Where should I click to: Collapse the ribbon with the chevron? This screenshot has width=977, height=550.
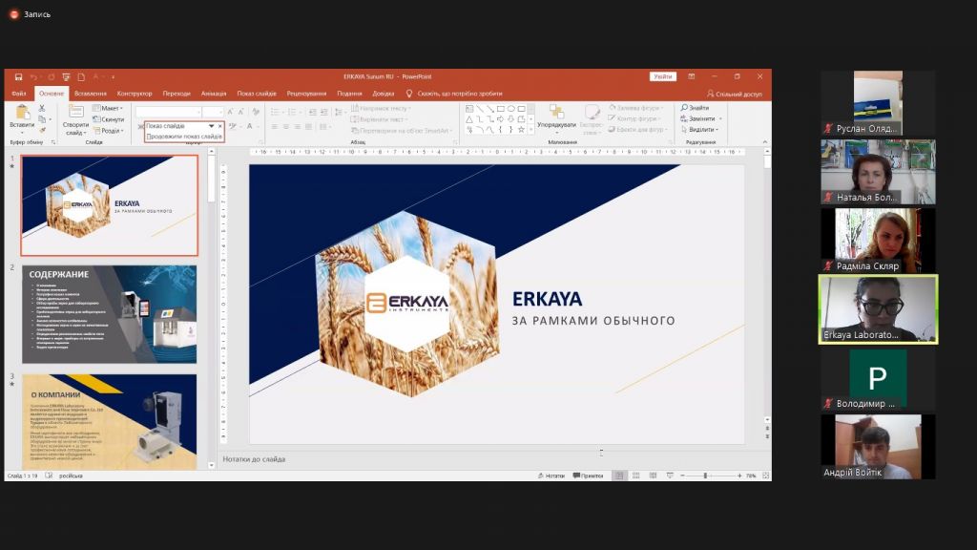coord(765,142)
